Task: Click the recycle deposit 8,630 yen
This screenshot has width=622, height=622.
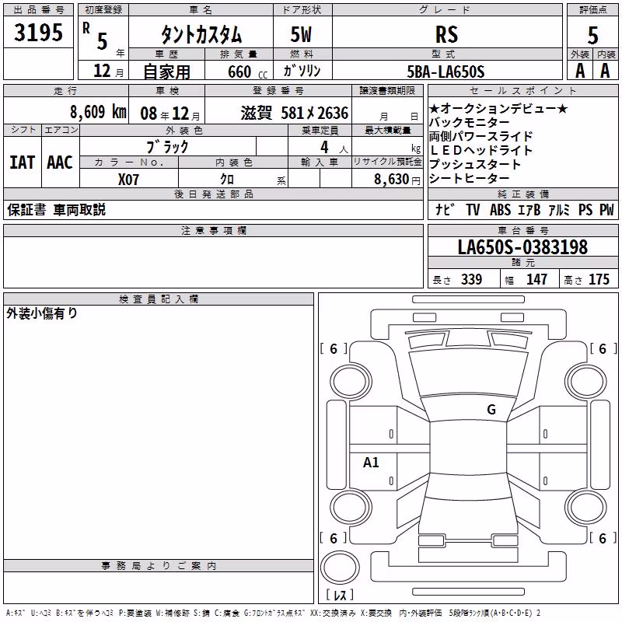Action: point(397,180)
